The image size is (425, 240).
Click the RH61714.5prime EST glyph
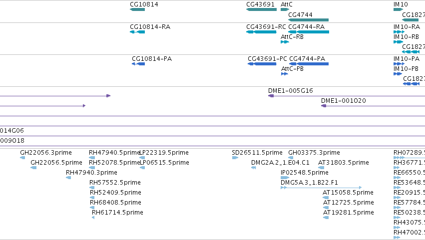(93, 218)
